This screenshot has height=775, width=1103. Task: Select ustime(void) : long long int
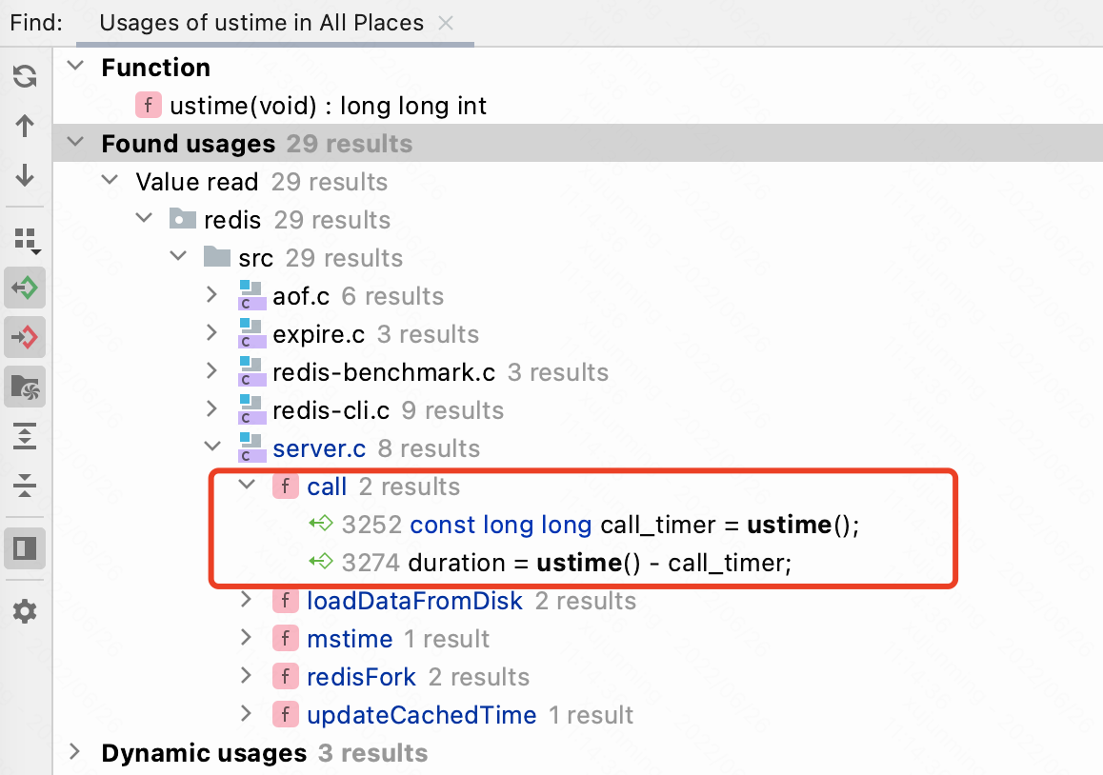pyautogui.click(x=328, y=106)
